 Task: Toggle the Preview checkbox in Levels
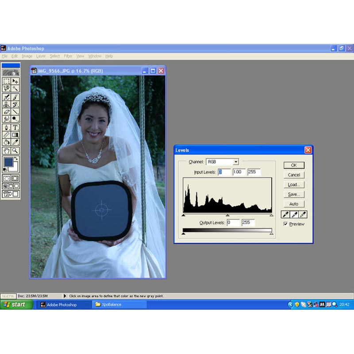[286, 224]
